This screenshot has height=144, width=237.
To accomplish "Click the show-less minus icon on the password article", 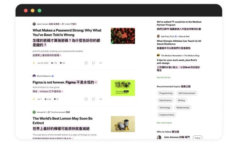I will point(86,63).
